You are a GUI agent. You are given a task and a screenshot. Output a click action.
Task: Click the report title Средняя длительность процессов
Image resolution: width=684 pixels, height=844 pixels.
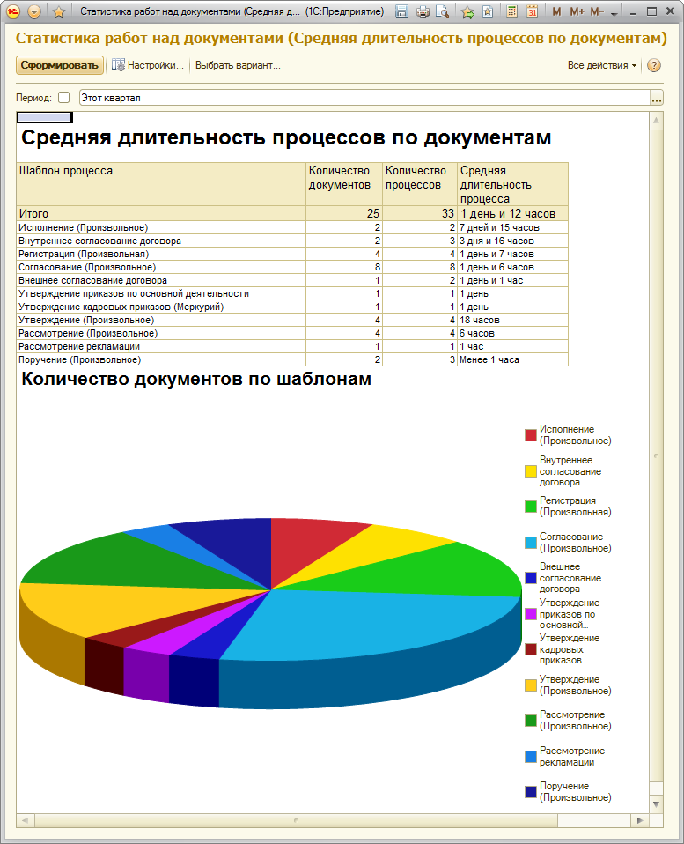(x=286, y=137)
